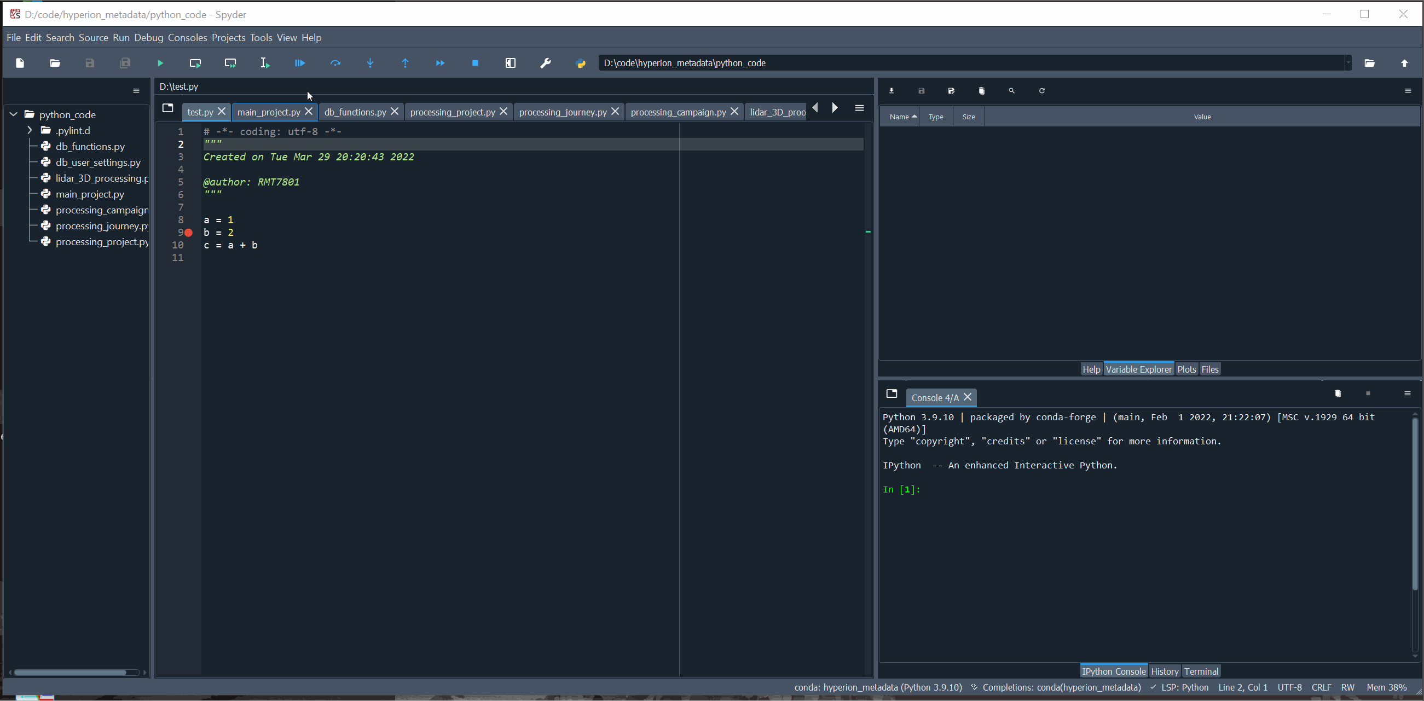Expand the .pylint.d folder
Viewport: 1424px width, 701px height.
click(30, 130)
